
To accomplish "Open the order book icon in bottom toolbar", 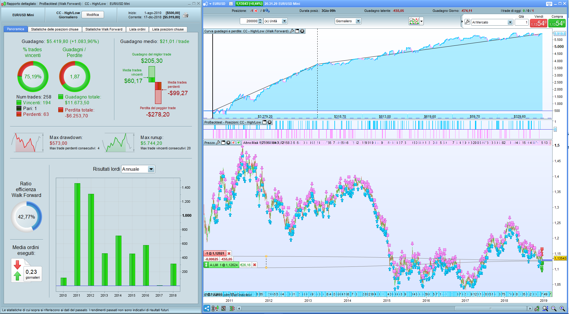I will 232,308.
